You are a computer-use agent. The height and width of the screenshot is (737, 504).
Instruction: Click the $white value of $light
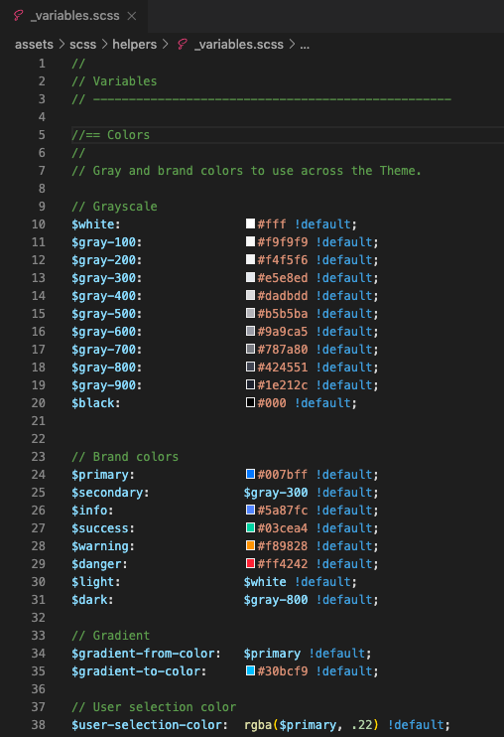[265, 581]
